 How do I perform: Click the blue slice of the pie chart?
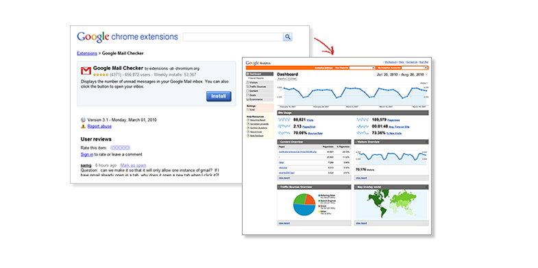pyautogui.click(x=304, y=210)
